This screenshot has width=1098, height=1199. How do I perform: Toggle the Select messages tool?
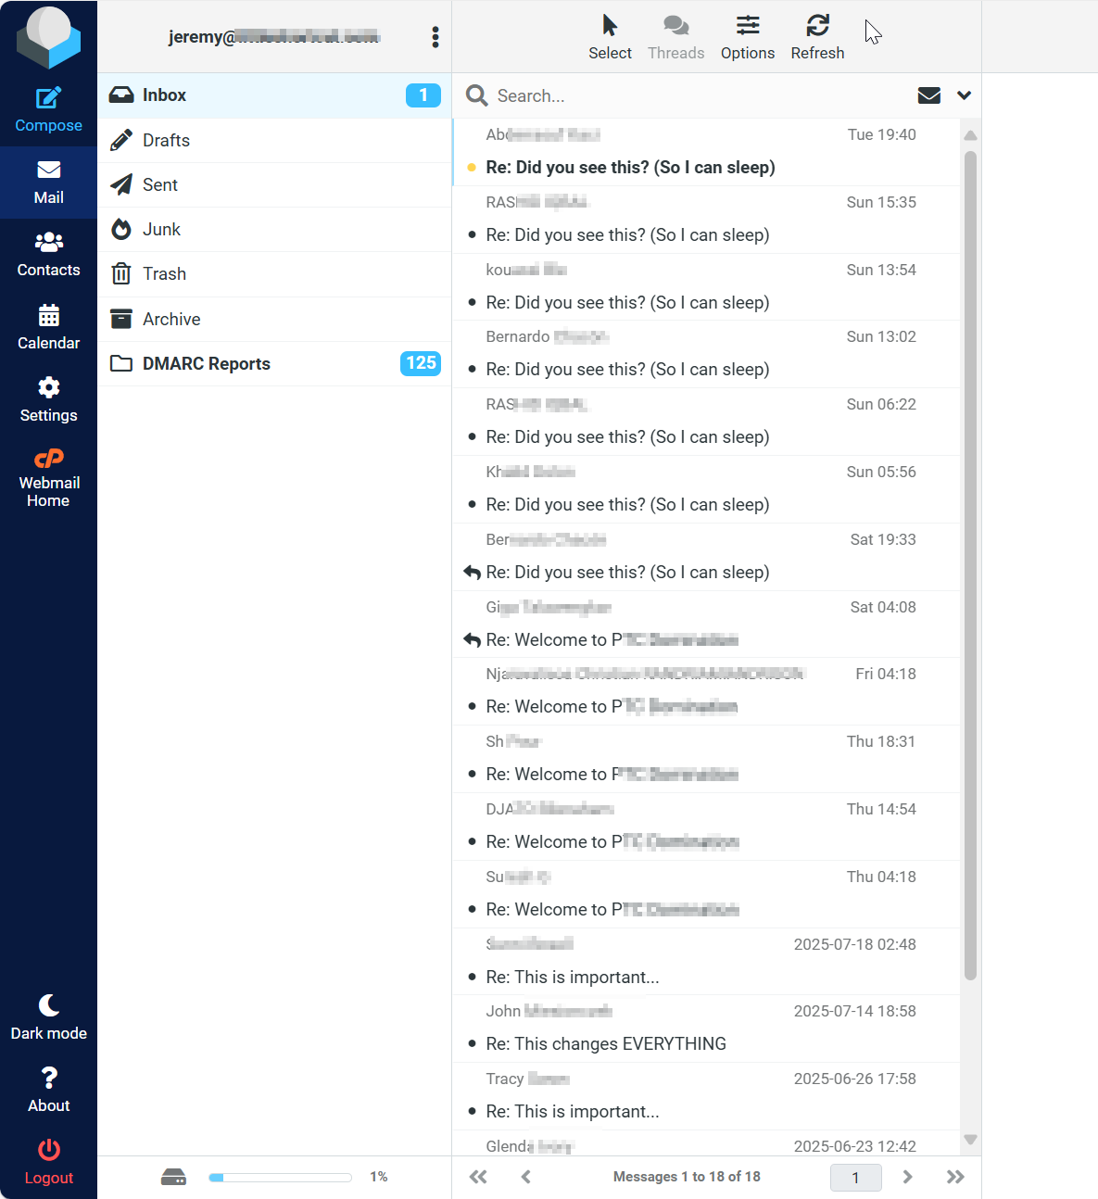[x=610, y=37]
